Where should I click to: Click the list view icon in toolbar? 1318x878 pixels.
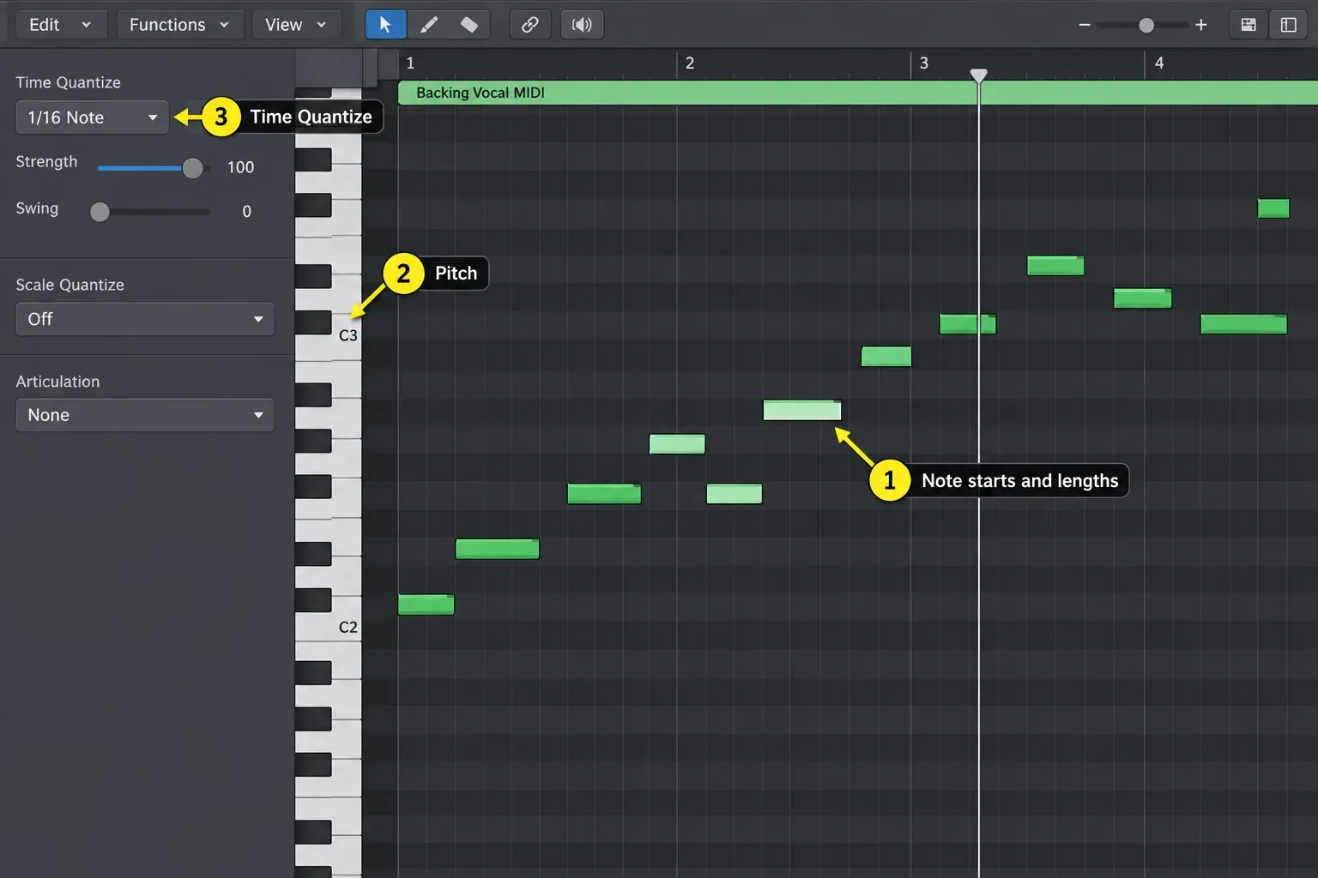(1248, 25)
